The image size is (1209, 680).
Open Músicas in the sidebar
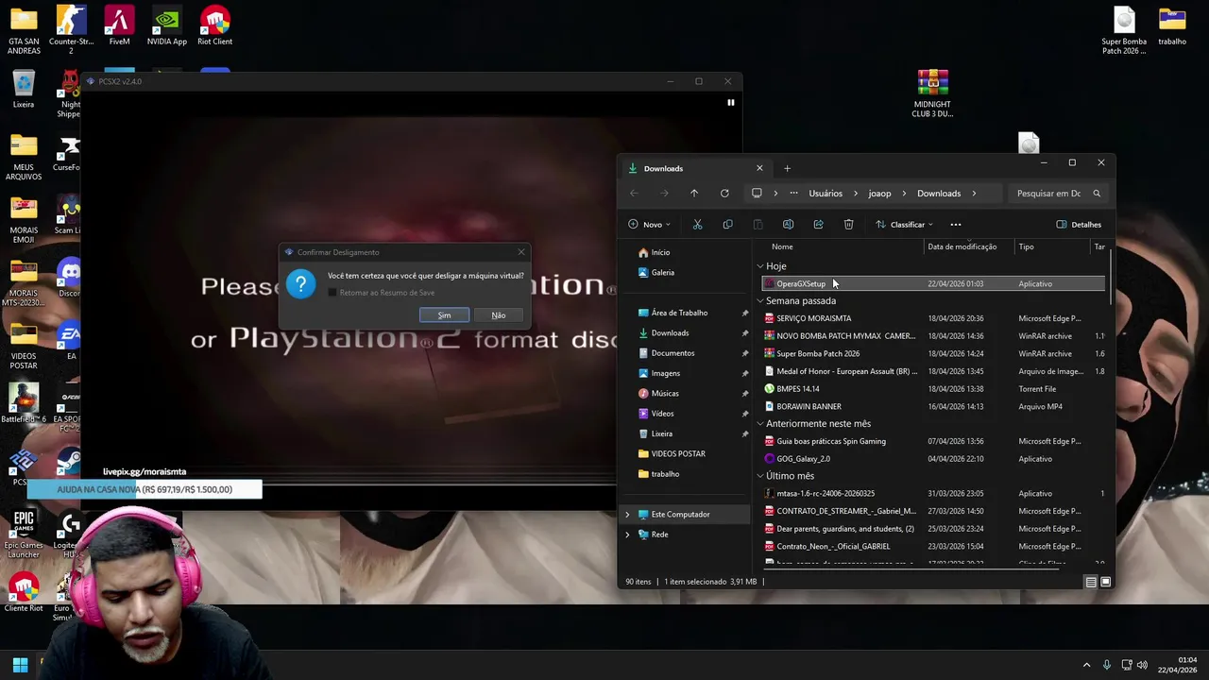click(x=664, y=393)
